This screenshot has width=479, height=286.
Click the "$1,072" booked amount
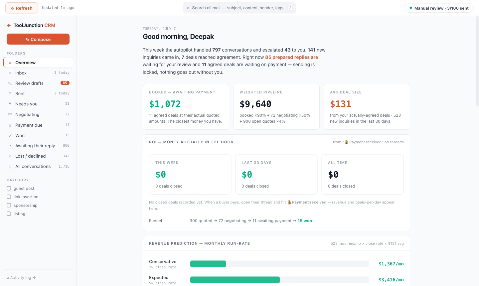pos(165,104)
